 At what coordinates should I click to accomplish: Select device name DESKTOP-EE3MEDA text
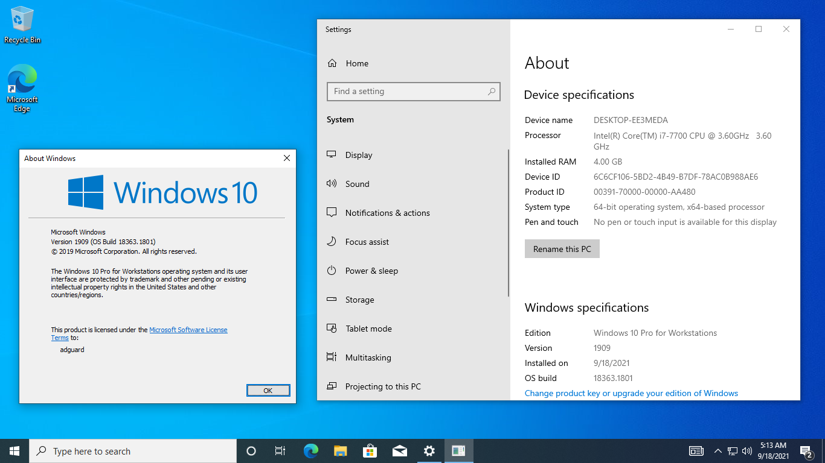tap(631, 120)
